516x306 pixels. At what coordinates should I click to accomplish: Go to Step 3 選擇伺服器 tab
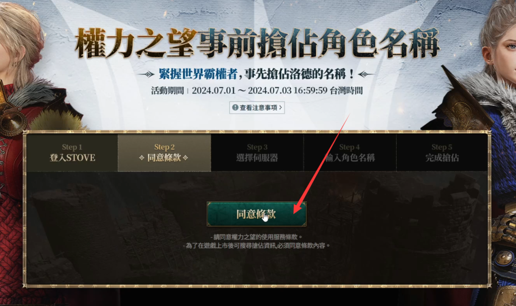click(257, 153)
